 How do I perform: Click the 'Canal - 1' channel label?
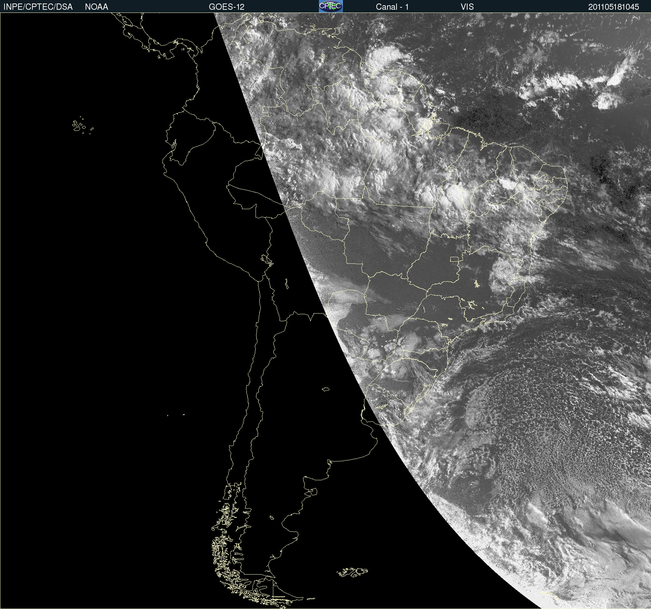coord(392,7)
